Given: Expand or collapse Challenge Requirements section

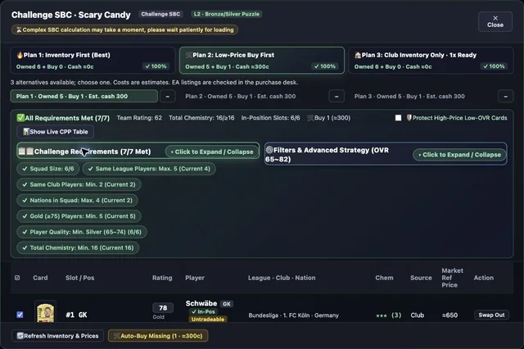Looking at the screenshot, I should (x=212, y=152).
